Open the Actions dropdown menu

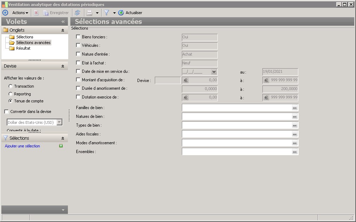(20, 13)
